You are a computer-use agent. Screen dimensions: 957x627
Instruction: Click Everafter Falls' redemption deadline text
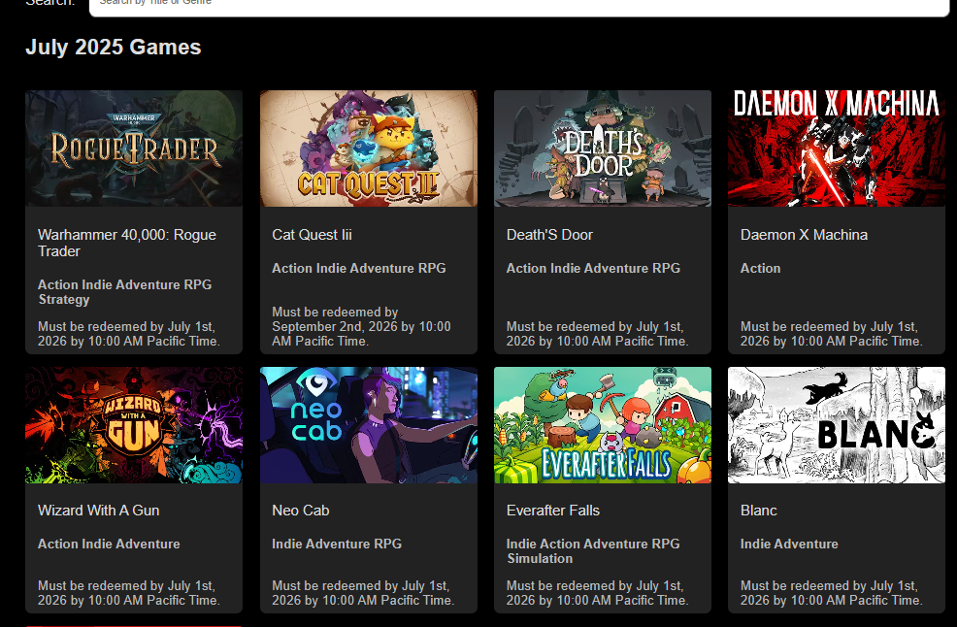(598, 593)
